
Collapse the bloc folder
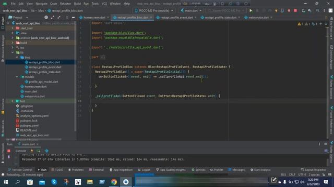click(17, 57)
